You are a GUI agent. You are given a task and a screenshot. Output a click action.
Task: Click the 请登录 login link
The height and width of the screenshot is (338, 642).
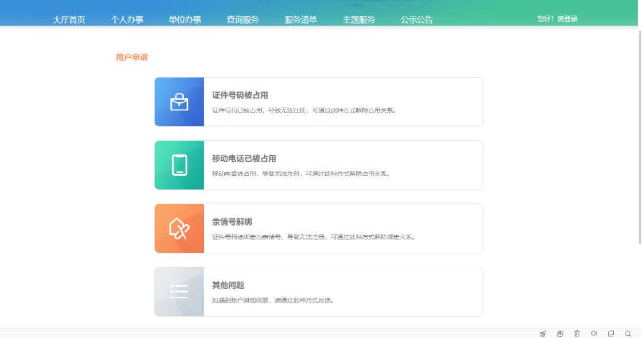(568, 19)
